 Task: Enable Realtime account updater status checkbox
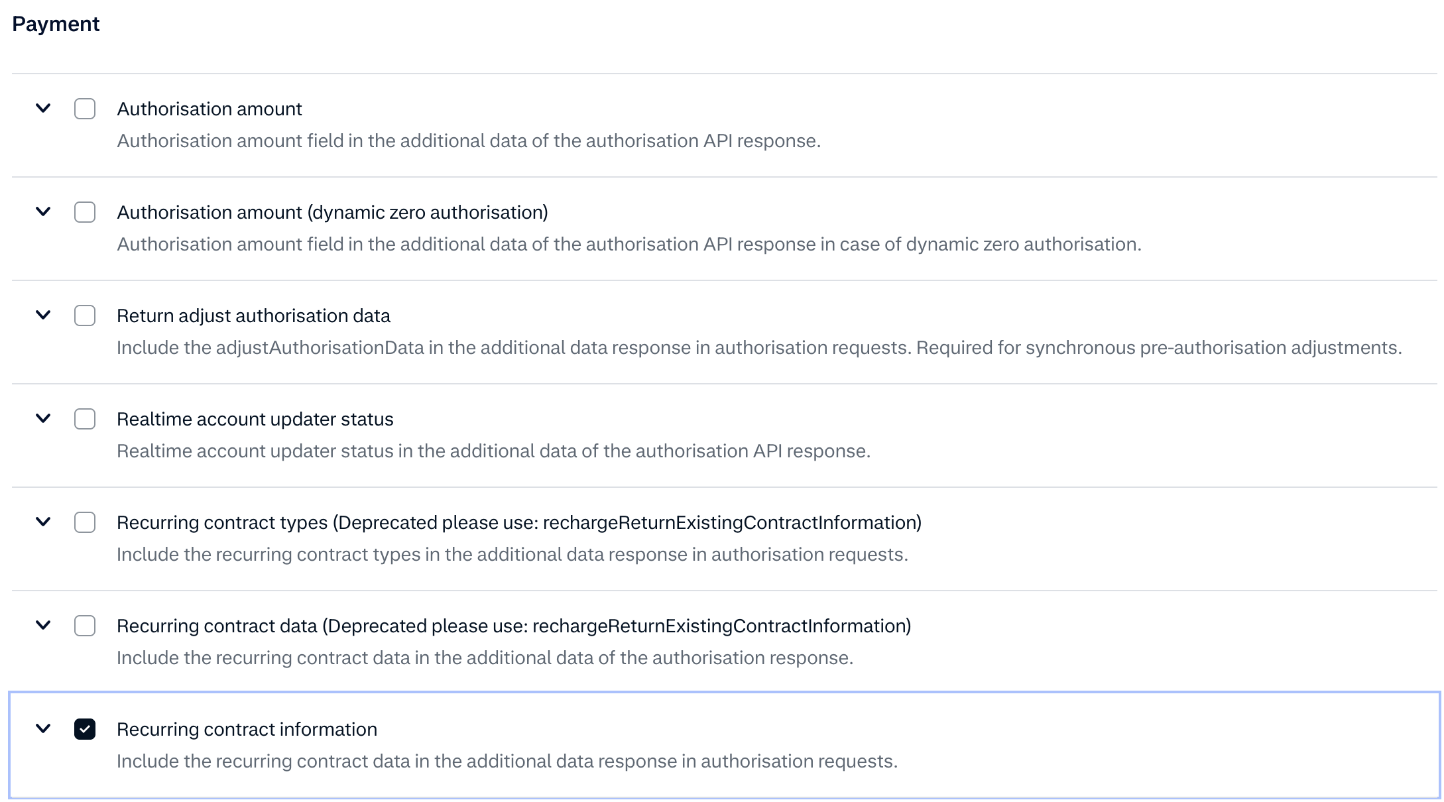(x=85, y=419)
